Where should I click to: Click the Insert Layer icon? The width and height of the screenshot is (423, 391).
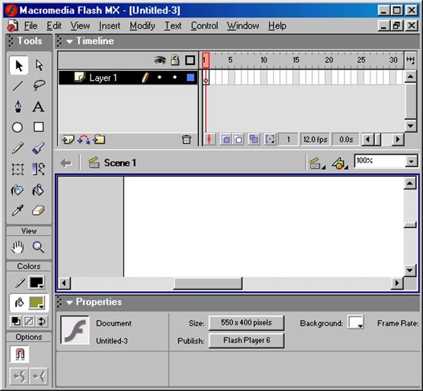click(x=68, y=140)
